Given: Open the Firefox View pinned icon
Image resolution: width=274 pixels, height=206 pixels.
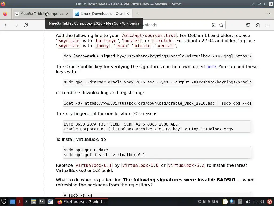Looking at the screenshot, I should coord(5,14).
